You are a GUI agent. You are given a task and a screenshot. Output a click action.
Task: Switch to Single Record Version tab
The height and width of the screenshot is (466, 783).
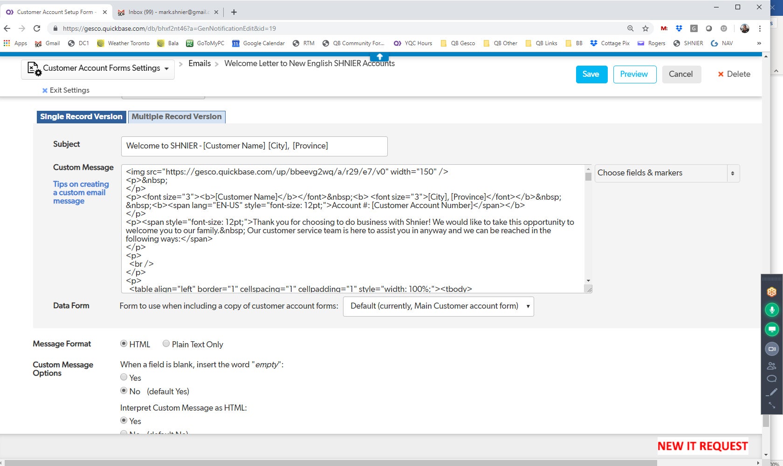pos(81,117)
